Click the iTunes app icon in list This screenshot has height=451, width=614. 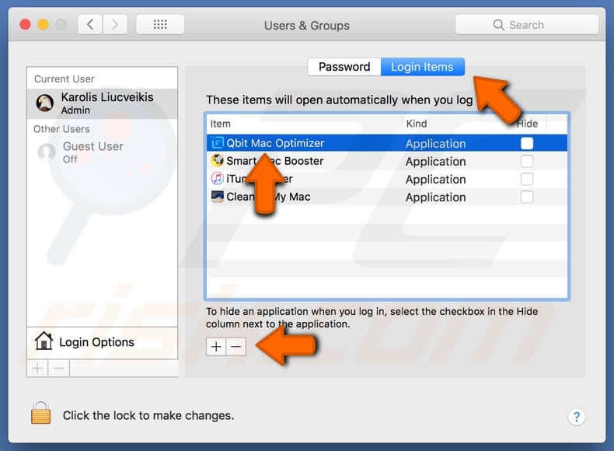218,179
